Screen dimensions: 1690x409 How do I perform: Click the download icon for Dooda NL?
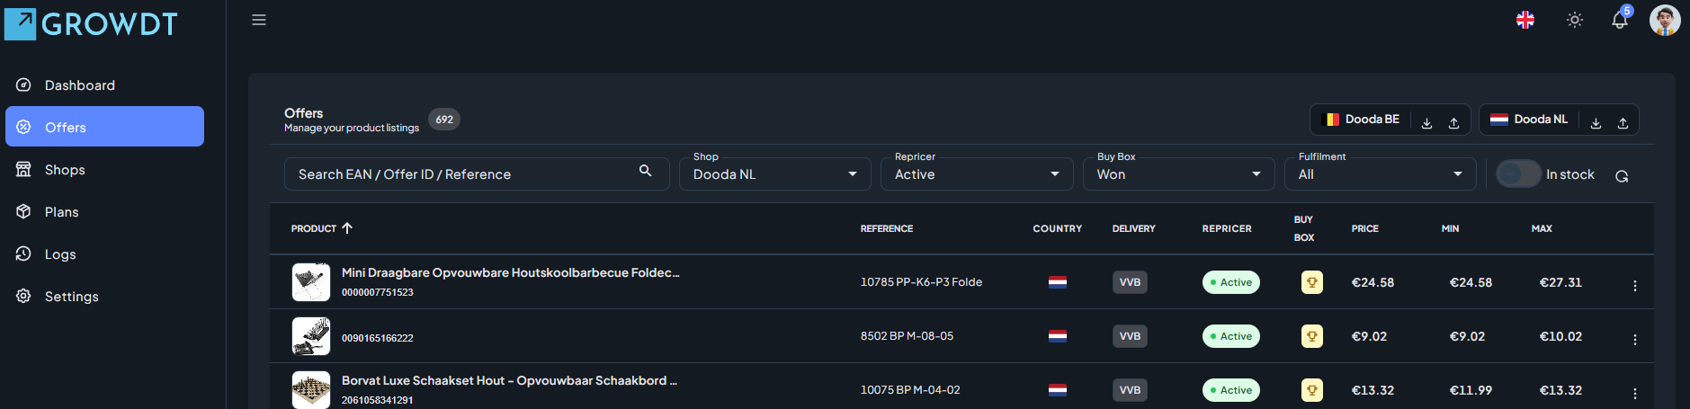pyautogui.click(x=1596, y=122)
